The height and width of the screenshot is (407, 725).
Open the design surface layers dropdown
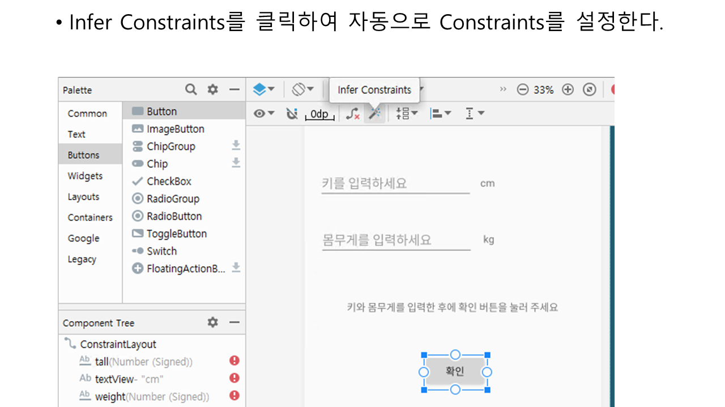(263, 89)
